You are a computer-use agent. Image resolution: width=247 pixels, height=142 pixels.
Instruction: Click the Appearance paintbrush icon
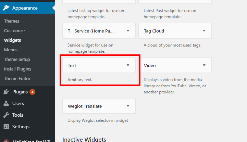[x=6, y=8]
